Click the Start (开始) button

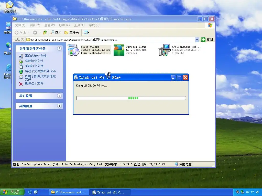click(x=12, y=192)
